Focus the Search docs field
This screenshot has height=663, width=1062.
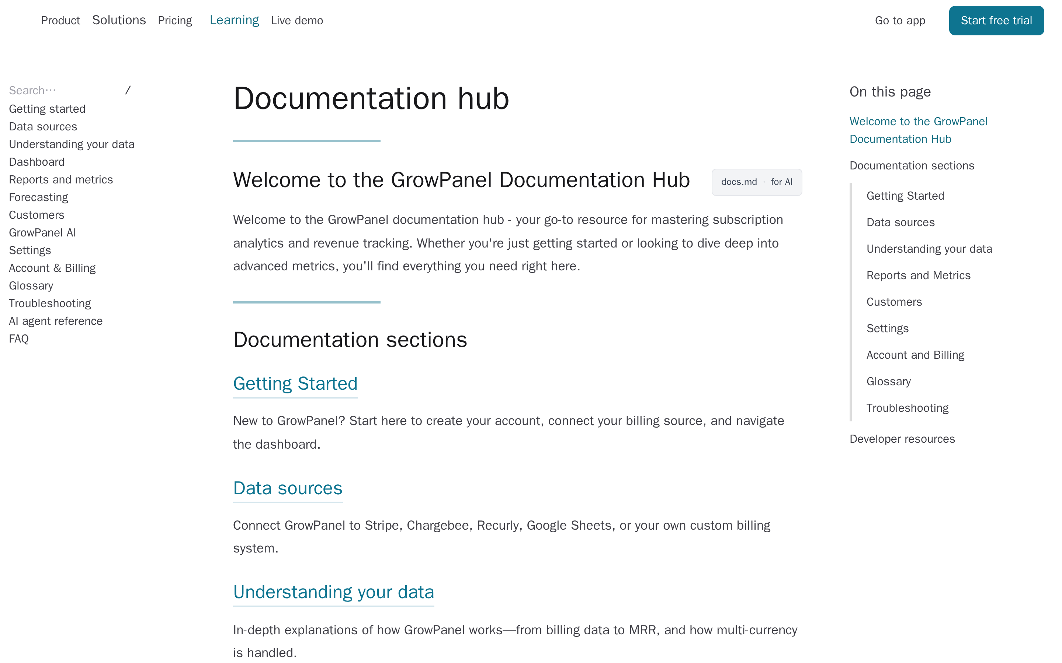70,90
